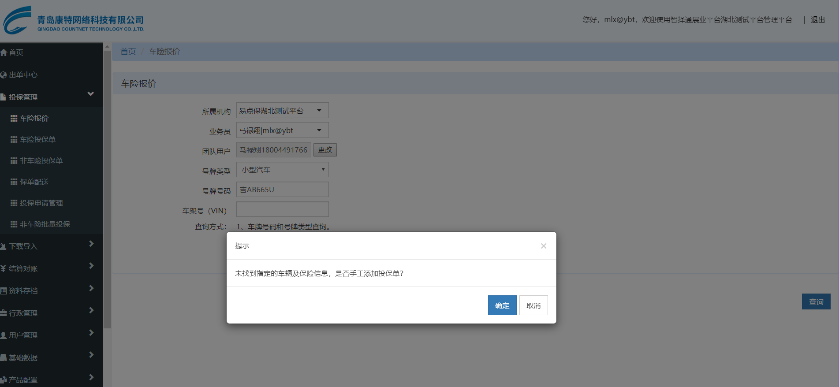Click the download icon beside 下载导入

click(x=4, y=246)
